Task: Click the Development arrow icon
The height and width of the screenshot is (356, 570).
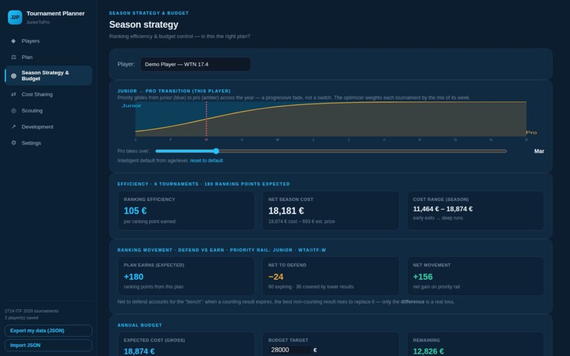Action: tap(13, 127)
